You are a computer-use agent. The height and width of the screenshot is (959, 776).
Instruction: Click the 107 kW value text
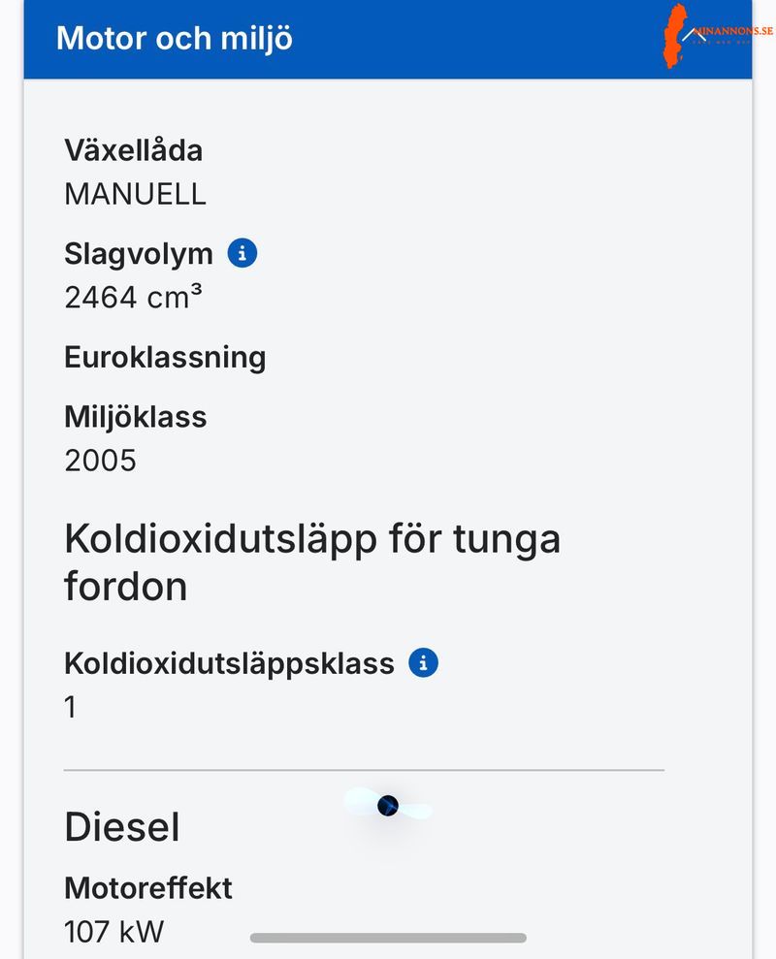click(113, 931)
